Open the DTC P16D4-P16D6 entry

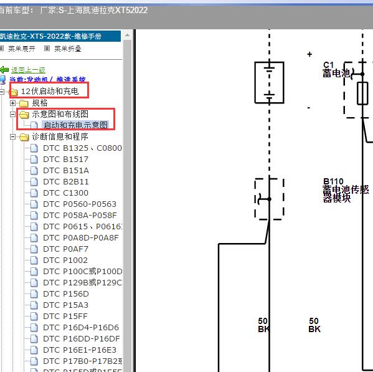pos(81,328)
